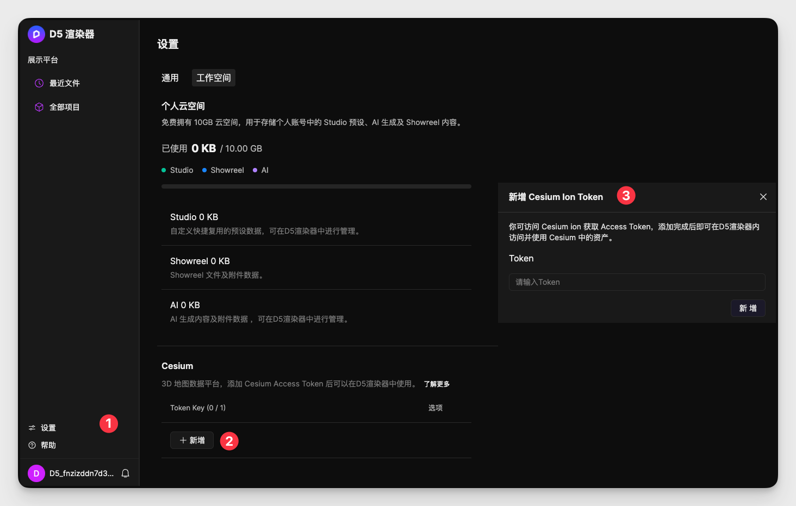This screenshot has width=796, height=506.
Task: Click the purple AI legend dot
Action: click(255, 170)
